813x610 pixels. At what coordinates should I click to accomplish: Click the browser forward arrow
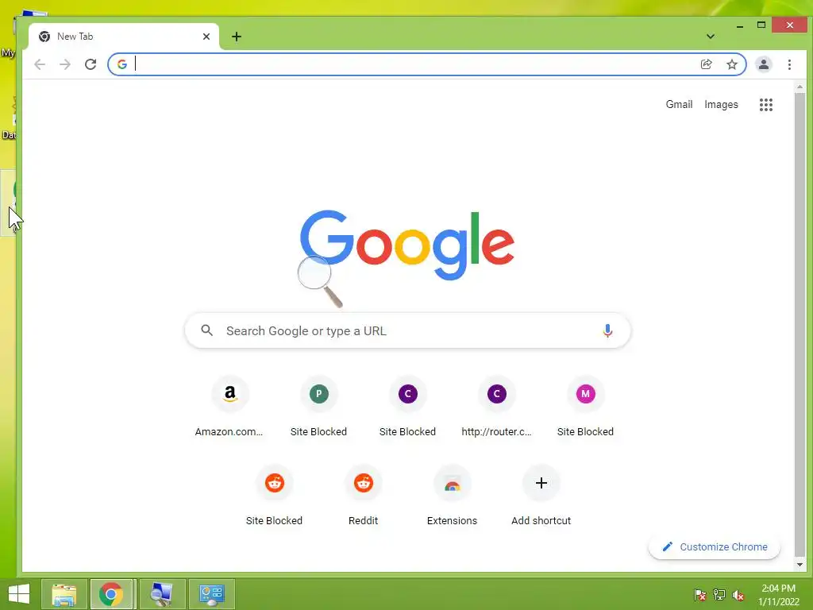coord(65,64)
